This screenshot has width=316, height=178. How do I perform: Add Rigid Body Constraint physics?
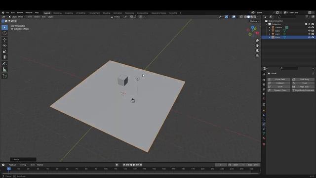pos(303,90)
